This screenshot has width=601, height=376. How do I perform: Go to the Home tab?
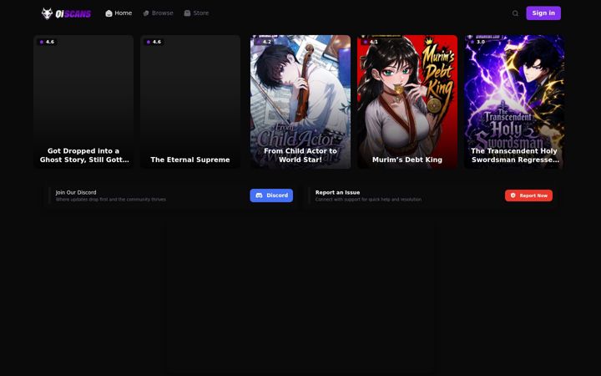tap(119, 13)
